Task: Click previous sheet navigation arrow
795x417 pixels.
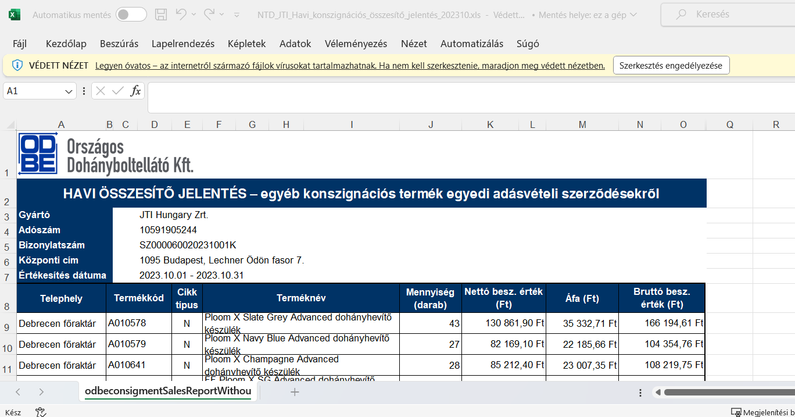Action: [18, 392]
